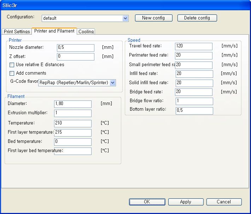Cancel the configuration dialog
This screenshot has height=214, width=251.
pos(224,202)
